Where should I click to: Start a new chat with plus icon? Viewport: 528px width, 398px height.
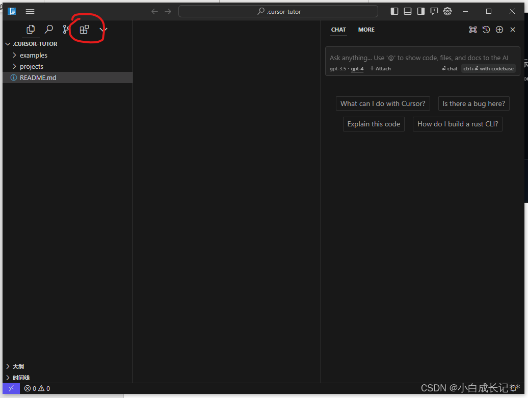coord(499,30)
